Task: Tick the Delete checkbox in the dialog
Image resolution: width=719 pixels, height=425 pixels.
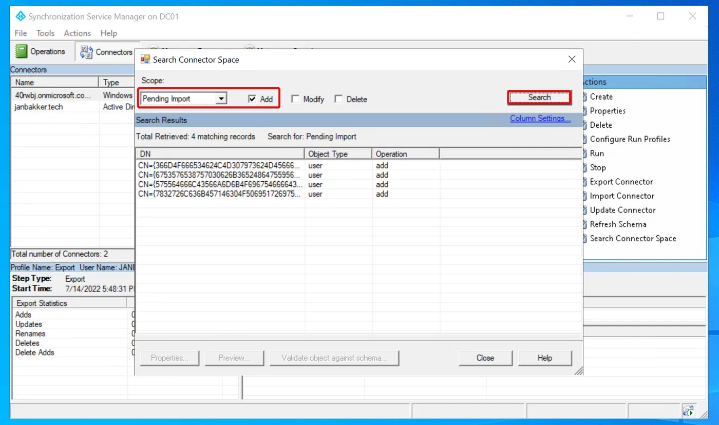Action: pos(338,99)
